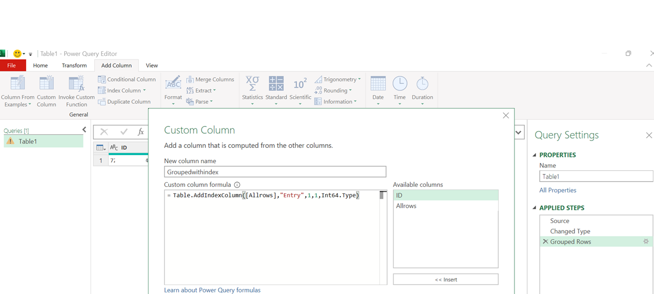
Task: Click the formula info icon
Action: pos(237,185)
